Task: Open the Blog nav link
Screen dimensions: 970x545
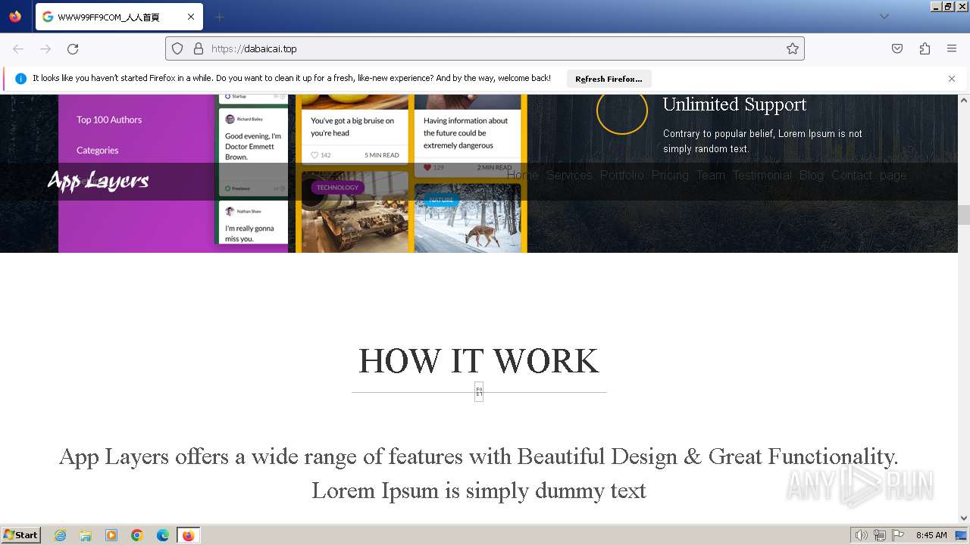Action: pyautogui.click(x=811, y=175)
